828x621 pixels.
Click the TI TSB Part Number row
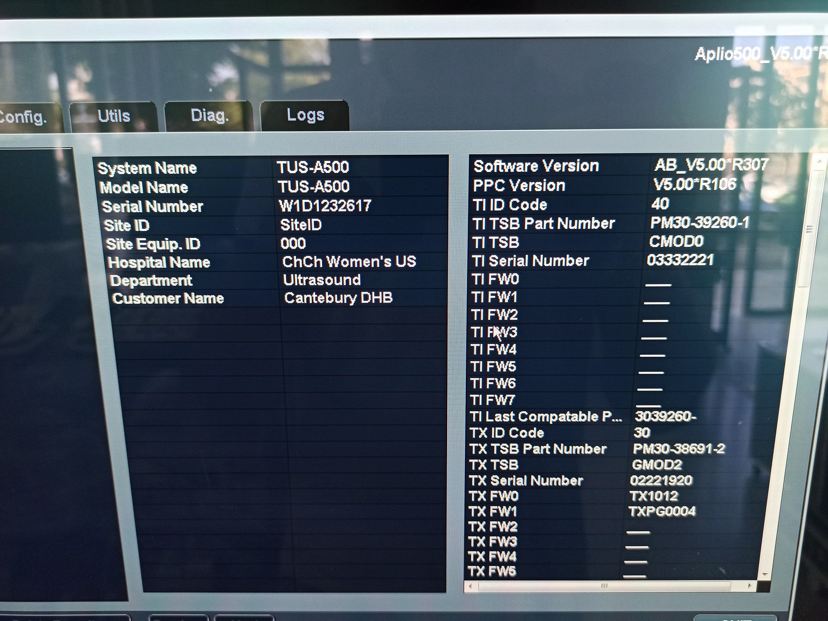544,224
